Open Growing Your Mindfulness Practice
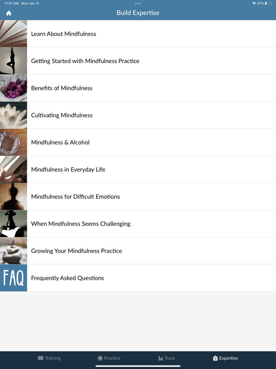 138,251
